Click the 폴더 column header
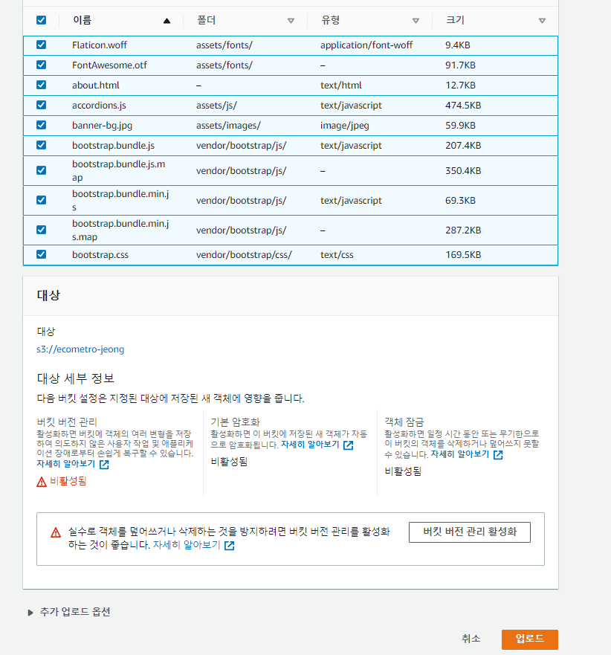 (x=206, y=20)
